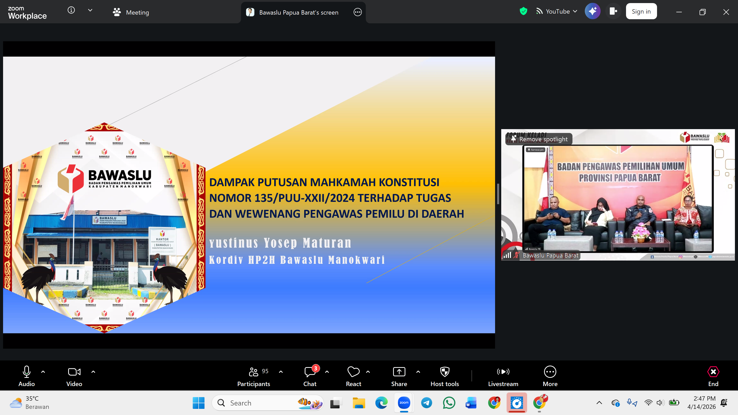
Task: Open the React panel
Action: click(353, 375)
